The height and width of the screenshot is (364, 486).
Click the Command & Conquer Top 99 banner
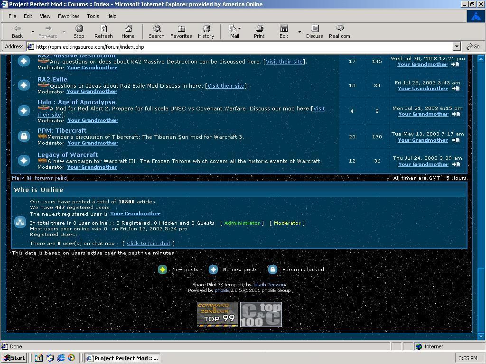coord(217,315)
